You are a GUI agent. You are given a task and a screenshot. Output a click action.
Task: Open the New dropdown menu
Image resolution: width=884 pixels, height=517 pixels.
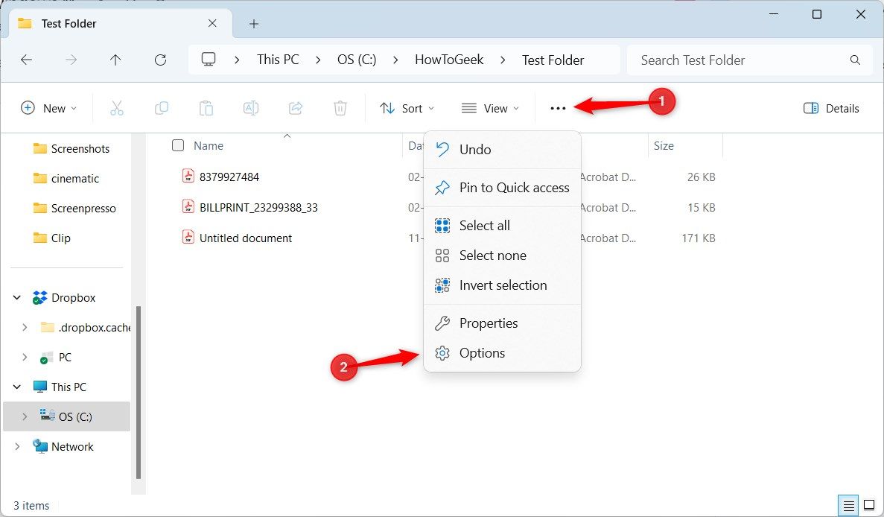(x=48, y=108)
